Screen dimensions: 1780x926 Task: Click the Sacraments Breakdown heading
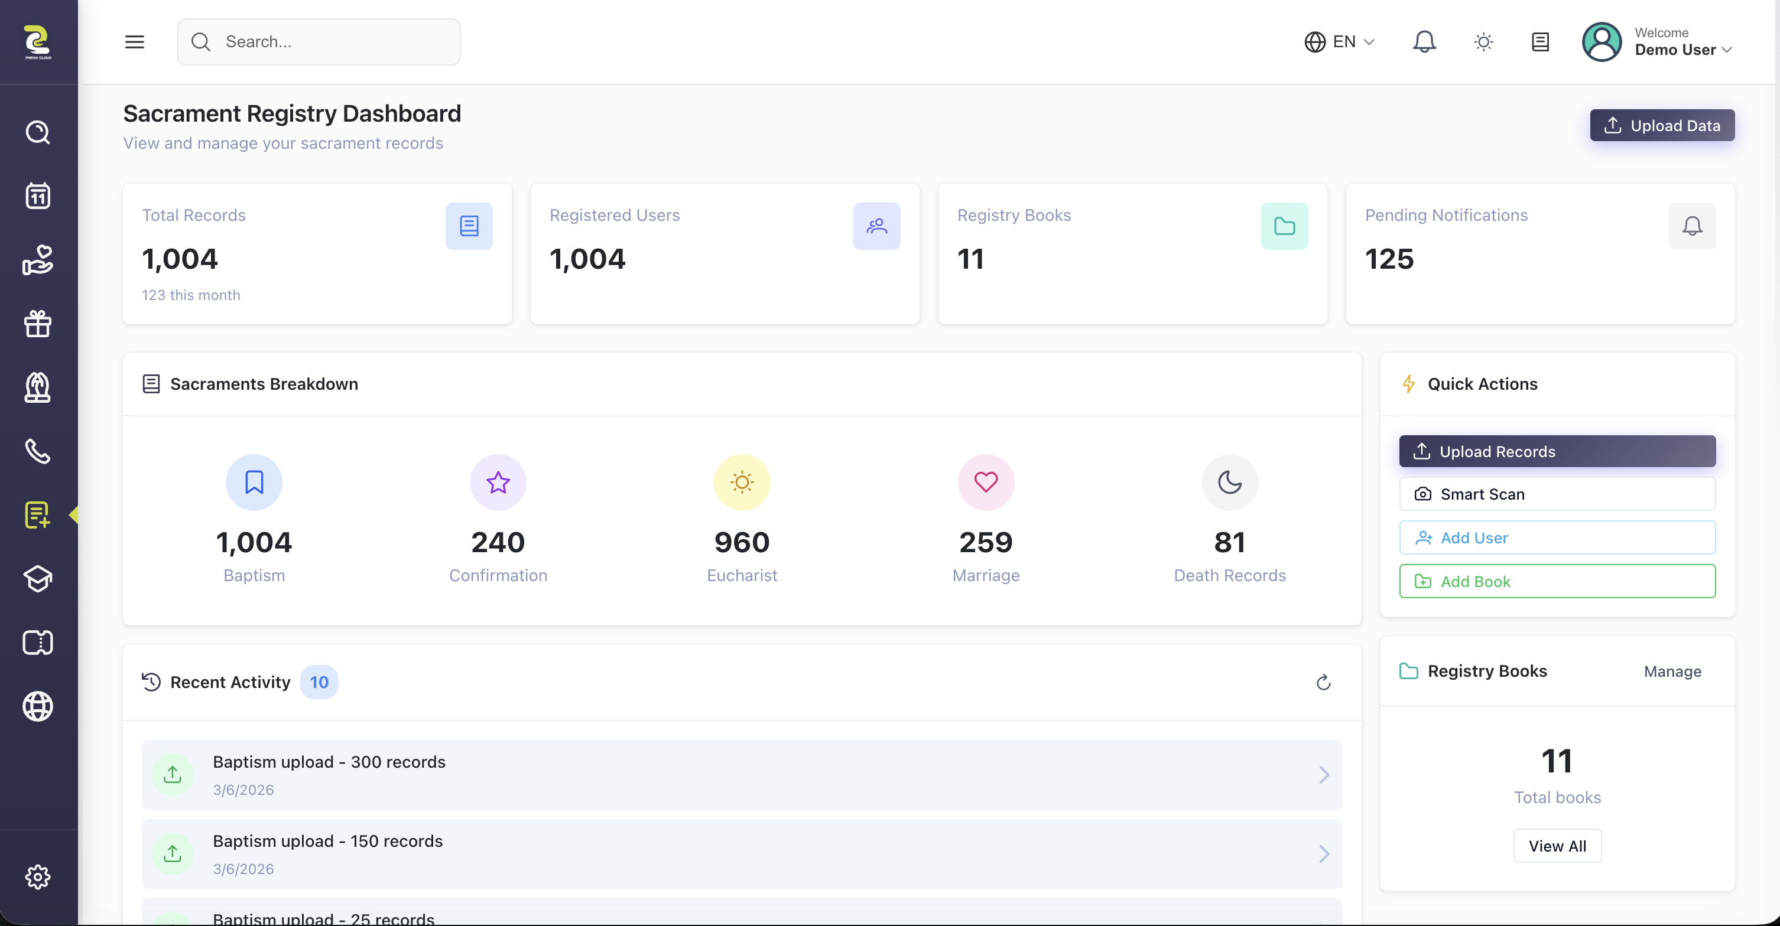(x=264, y=384)
